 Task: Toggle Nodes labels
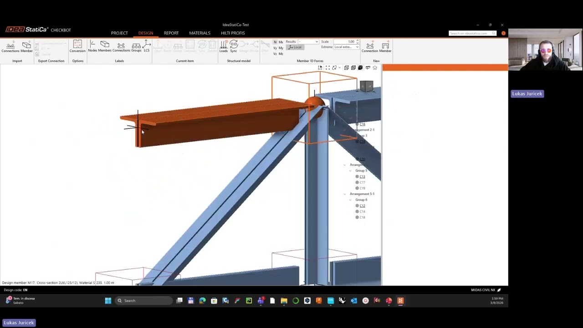tap(92, 46)
